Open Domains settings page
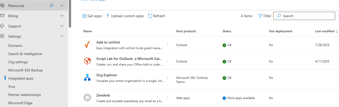This screenshot has height=107, width=339. [15, 46]
